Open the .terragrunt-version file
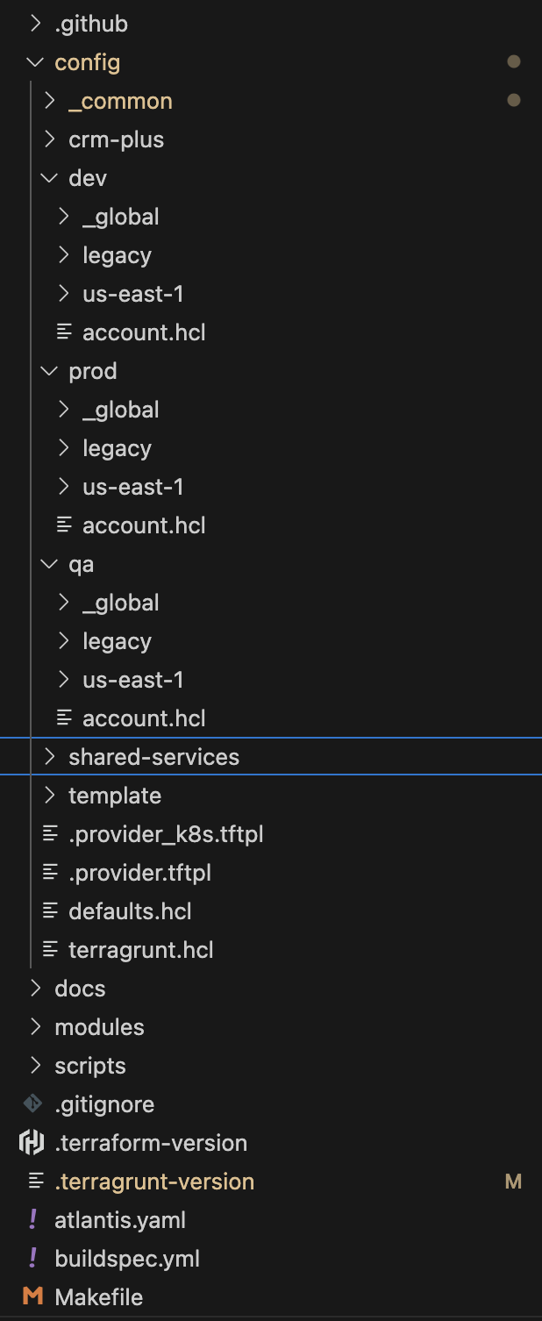The width and height of the screenshot is (542, 1321). click(x=154, y=1182)
